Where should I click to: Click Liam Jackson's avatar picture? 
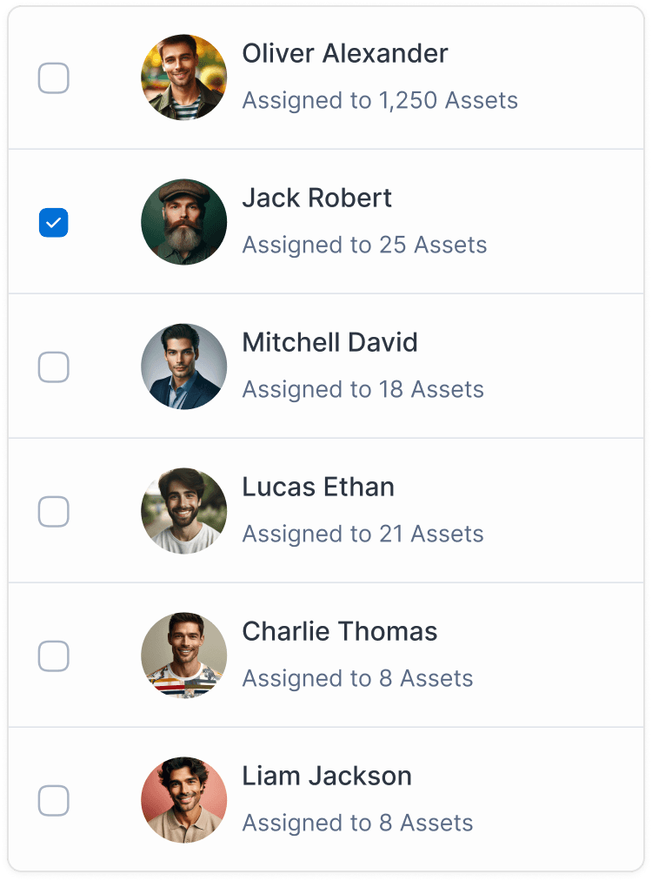point(183,800)
